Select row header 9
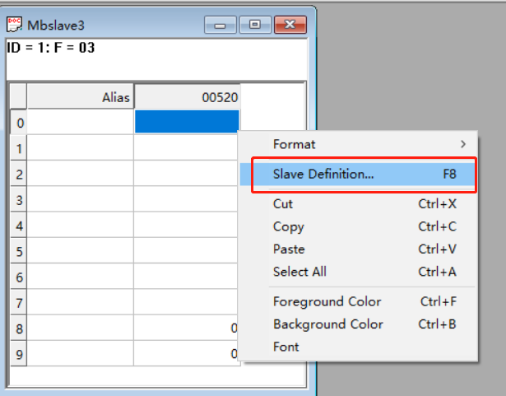Screen dimensions: 506x396 pos(17,353)
